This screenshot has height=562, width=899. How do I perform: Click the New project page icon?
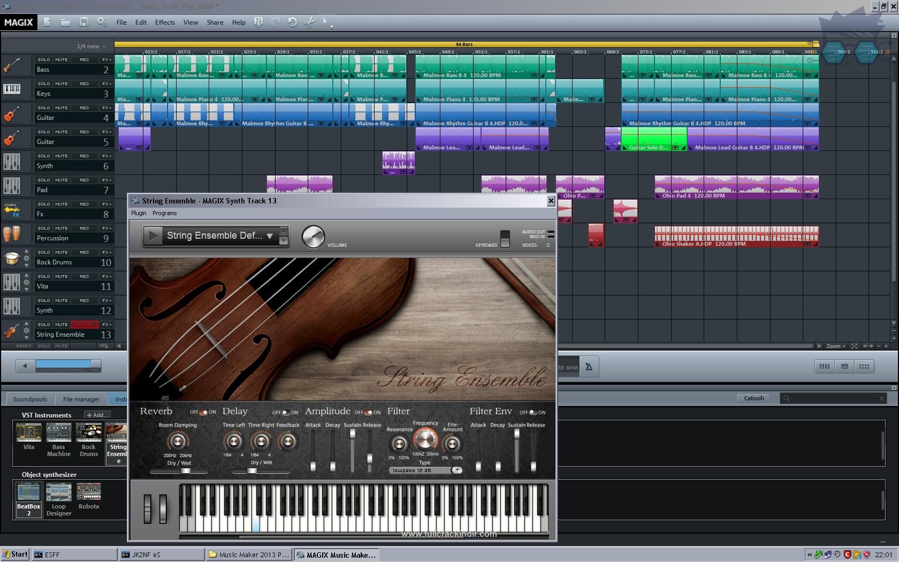pos(47,22)
